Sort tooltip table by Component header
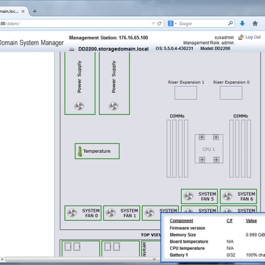This screenshot has height=265, width=265. 181,221
